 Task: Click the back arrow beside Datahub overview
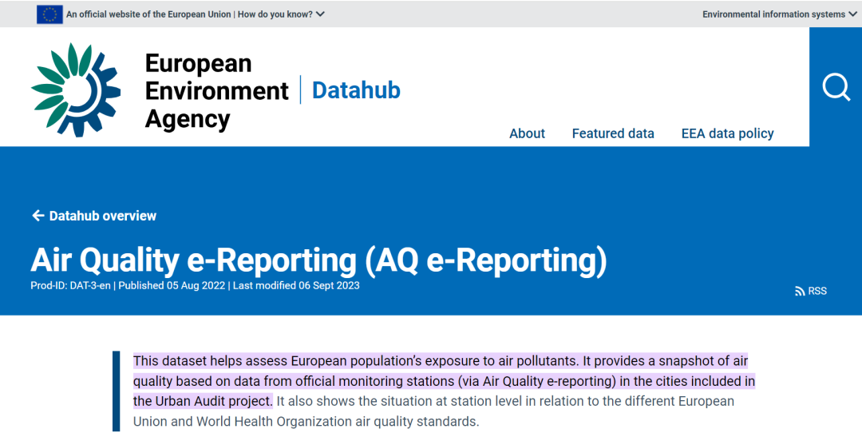coord(38,216)
